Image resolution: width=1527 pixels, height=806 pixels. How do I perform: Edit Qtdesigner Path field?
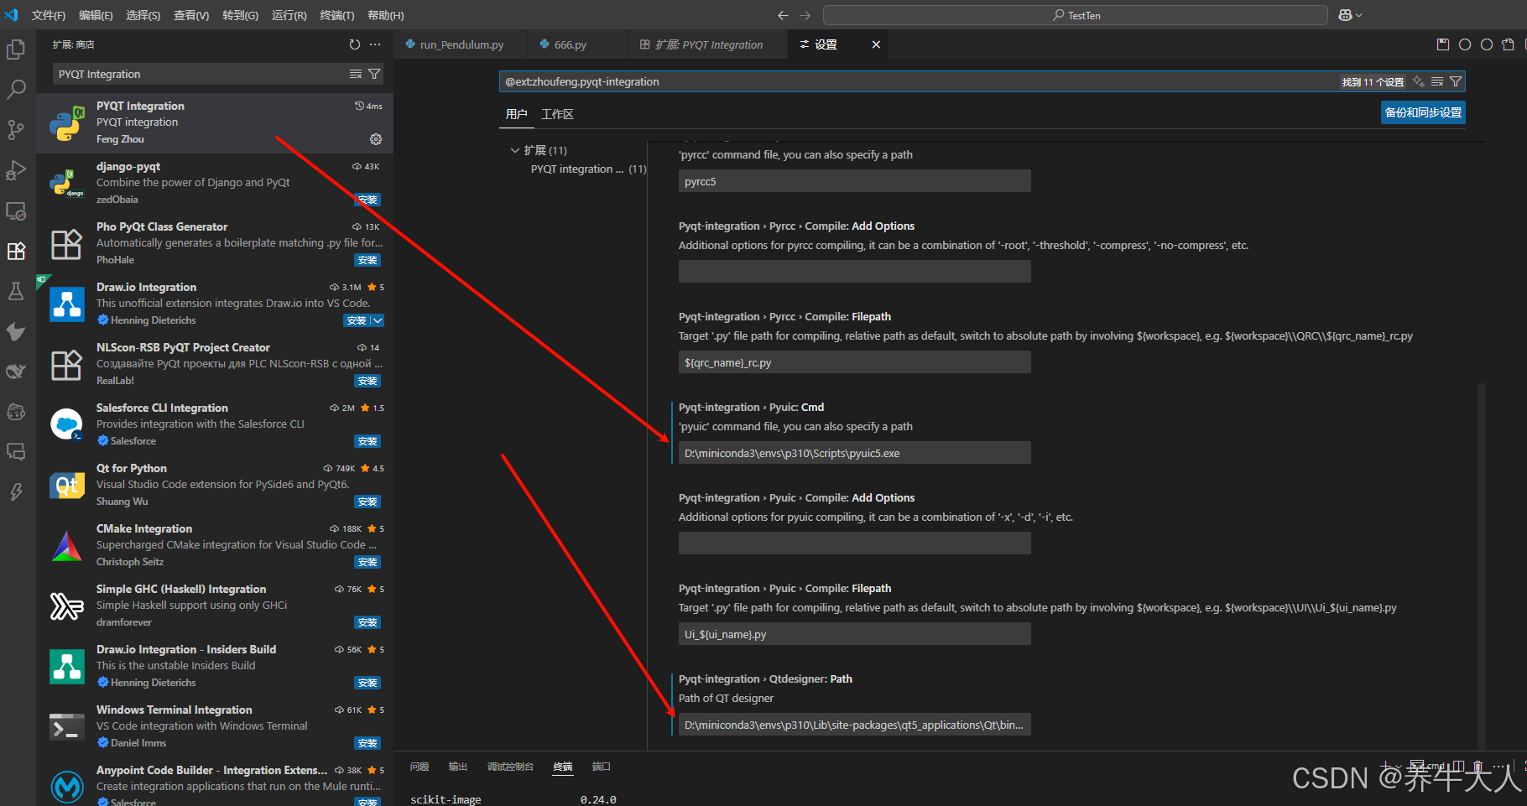854,725
